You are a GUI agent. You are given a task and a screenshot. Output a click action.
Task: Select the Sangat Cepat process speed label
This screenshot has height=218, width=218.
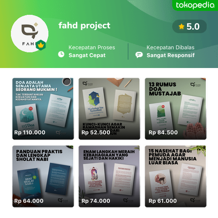[x=87, y=55]
